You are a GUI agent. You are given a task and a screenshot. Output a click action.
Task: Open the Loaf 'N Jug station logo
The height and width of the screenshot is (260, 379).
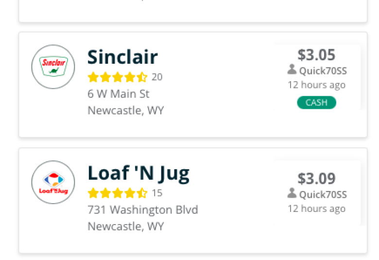pyautogui.click(x=53, y=182)
